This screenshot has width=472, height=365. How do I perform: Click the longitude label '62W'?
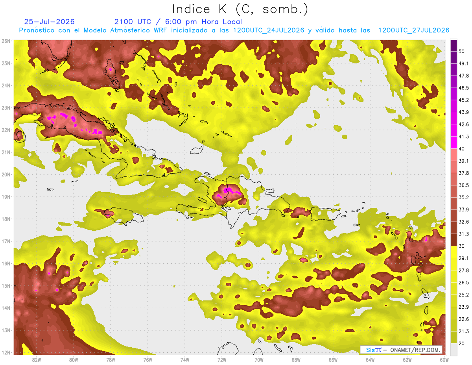(407, 359)
